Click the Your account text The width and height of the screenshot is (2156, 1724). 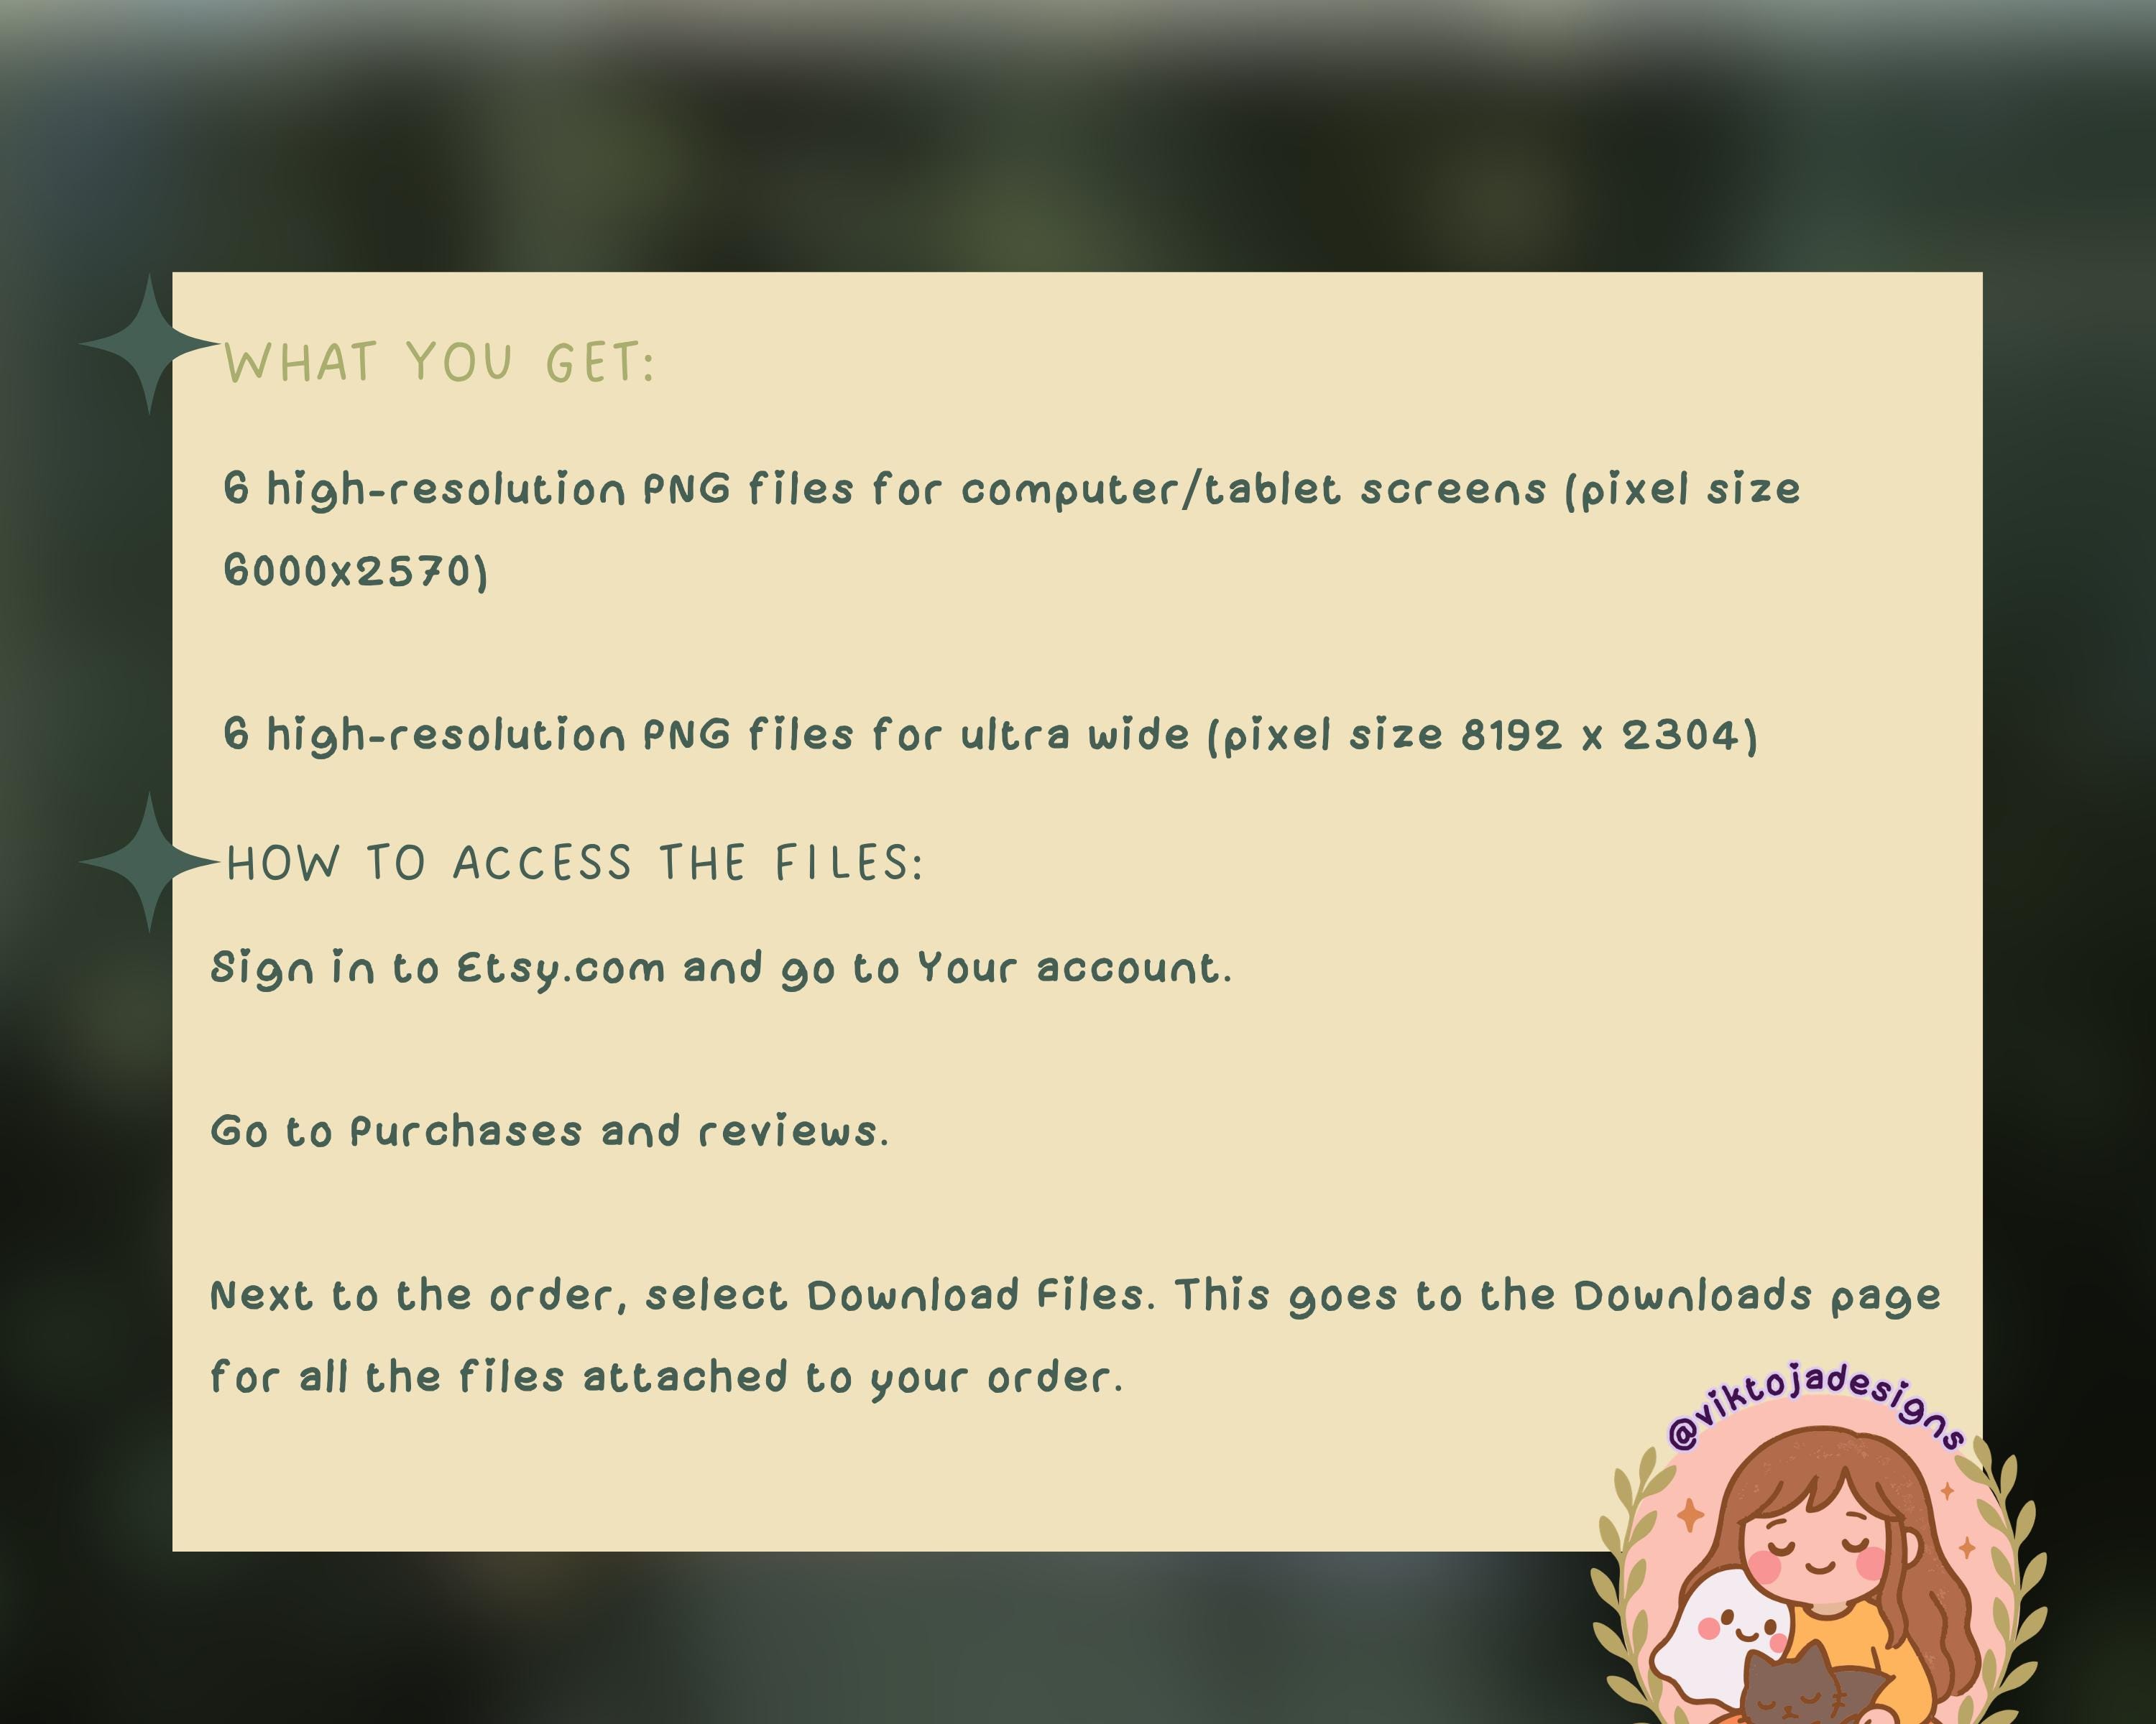click(x=1072, y=968)
